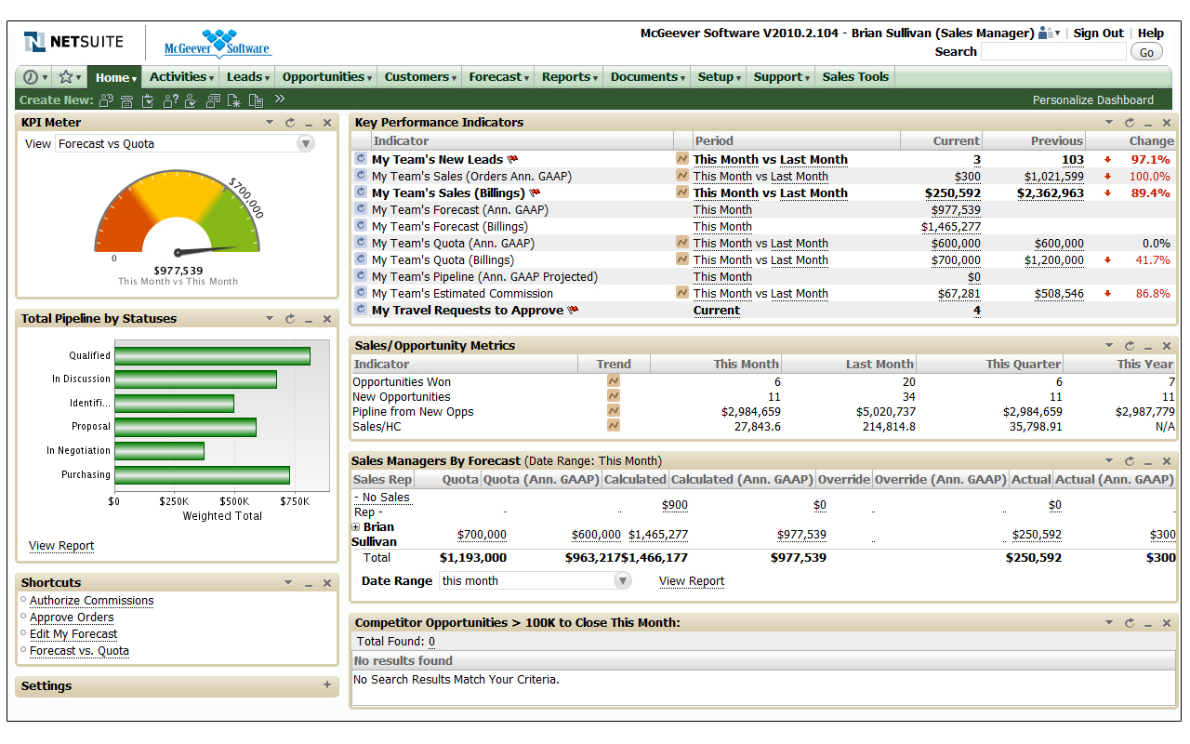Screen dimensions: 1190x744
Task: Open trend graph for My Team's Sales (Billings)
Action: pyautogui.click(x=682, y=193)
